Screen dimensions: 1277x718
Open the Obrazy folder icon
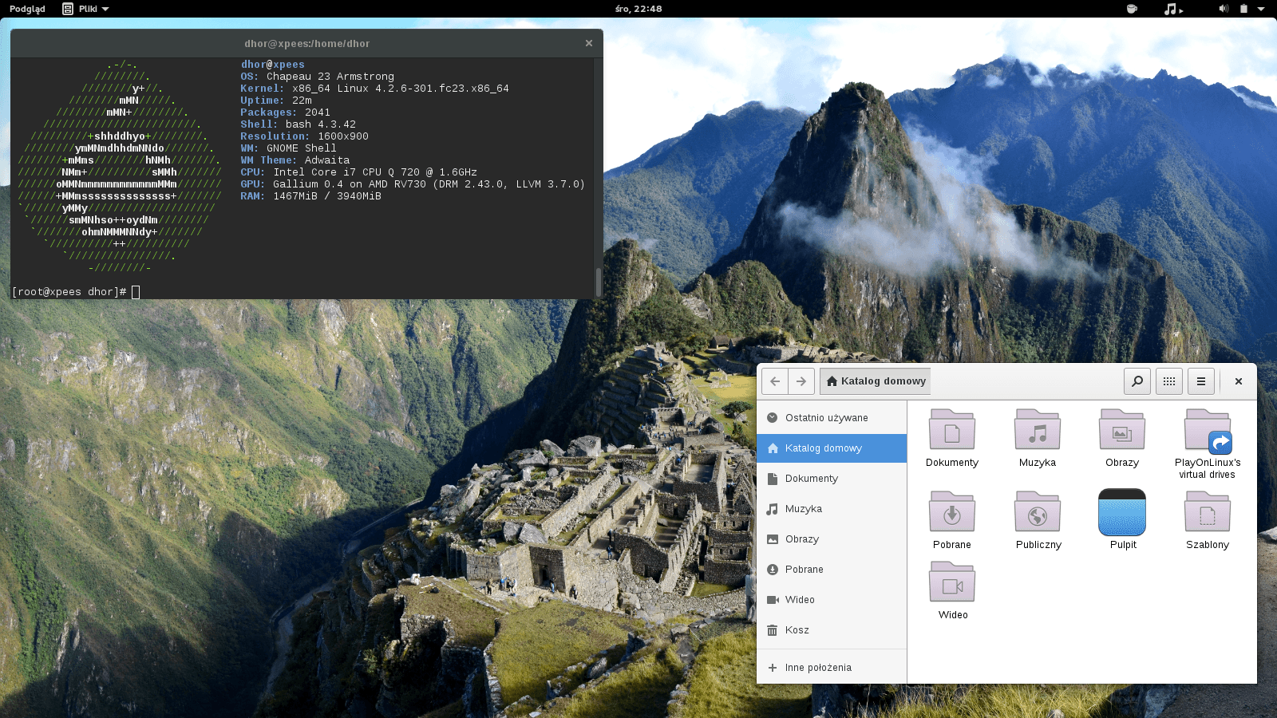[1121, 429]
